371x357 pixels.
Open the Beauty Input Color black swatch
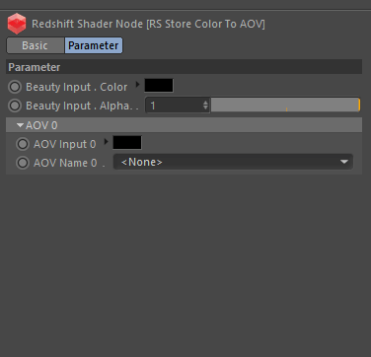click(x=159, y=86)
